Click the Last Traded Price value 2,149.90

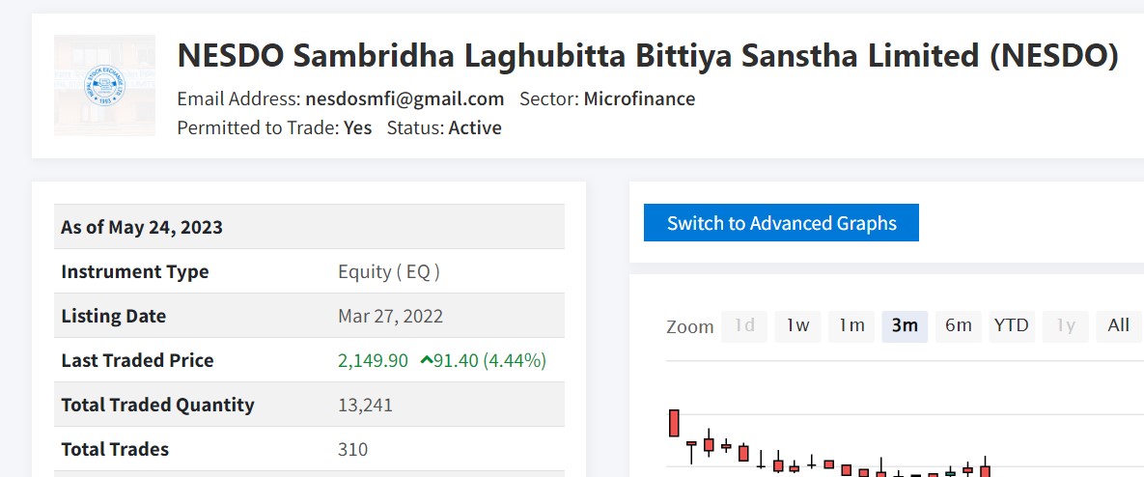373,360
